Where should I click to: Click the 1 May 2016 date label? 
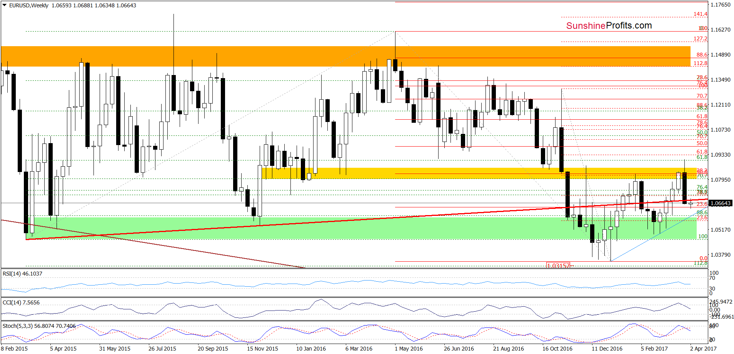click(409, 349)
